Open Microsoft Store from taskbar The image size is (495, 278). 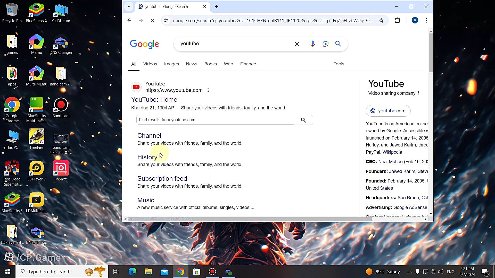196,272
